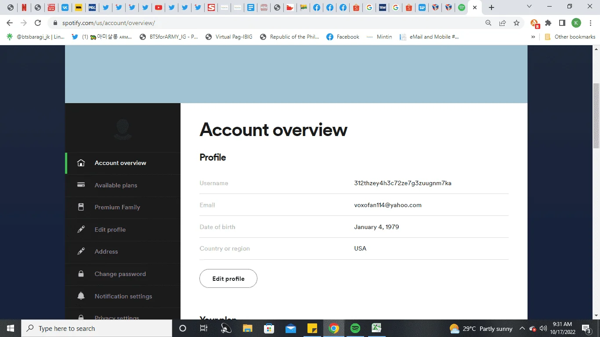Open a new browser tab
The width and height of the screenshot is (600, 337).
point(492,7)
